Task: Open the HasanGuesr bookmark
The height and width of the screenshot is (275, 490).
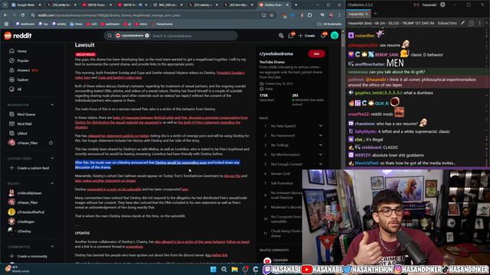Action: coord(162,24)
